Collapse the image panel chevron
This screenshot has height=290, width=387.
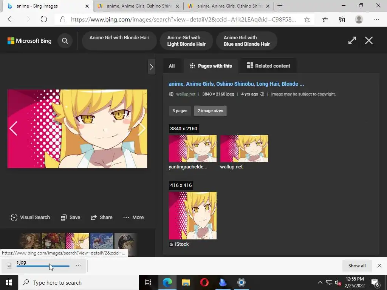click(152, 67)
